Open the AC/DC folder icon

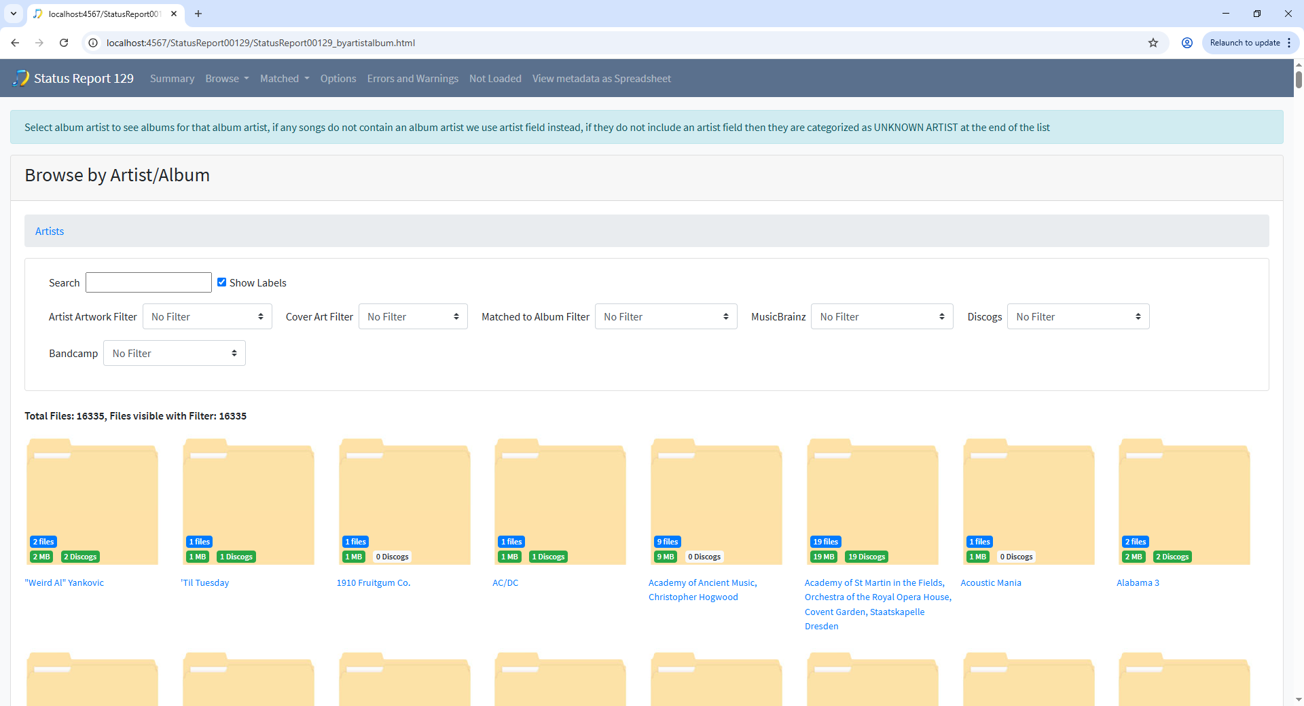560,501
